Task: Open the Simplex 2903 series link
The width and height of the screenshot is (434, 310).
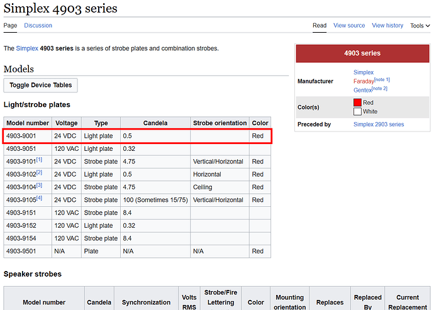Action: (379, 125)
